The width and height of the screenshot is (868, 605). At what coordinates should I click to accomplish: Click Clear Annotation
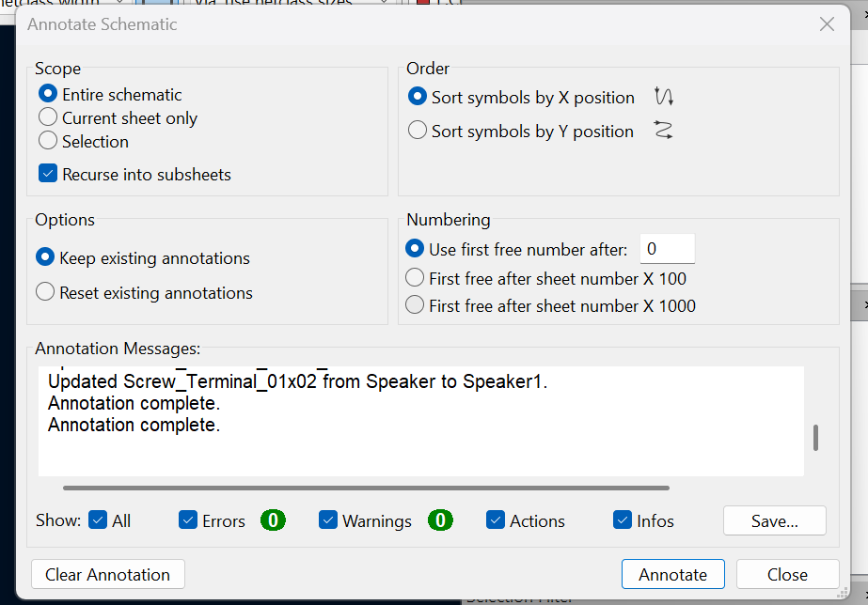(x=107, y=574)
